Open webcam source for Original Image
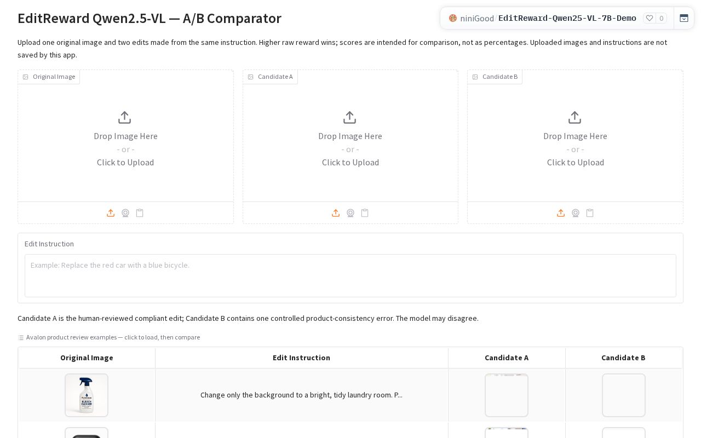 (x=125, y=213)
